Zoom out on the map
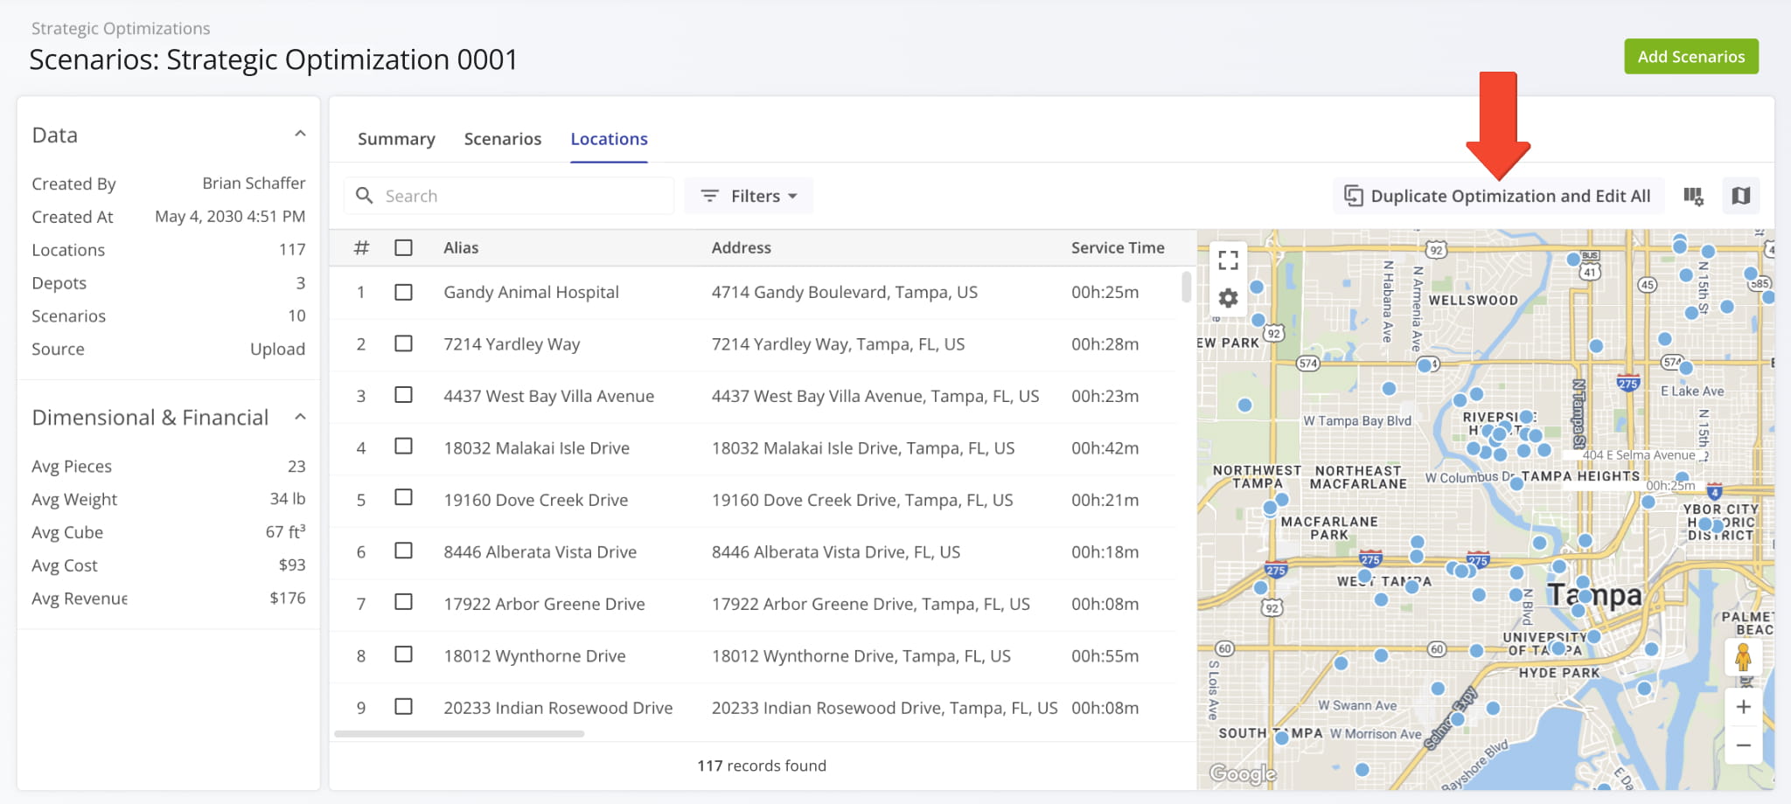Image resolution: width=1791 pixels, height=804 pixels. (1742, 745)
